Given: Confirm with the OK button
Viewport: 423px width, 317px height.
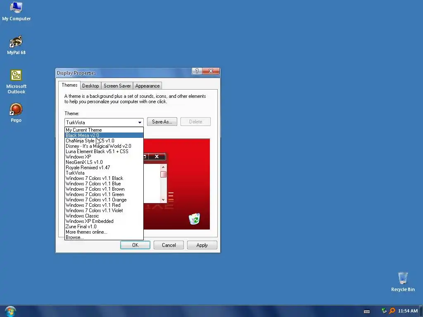Looking at the screenshot, I should tap(135, 245).
